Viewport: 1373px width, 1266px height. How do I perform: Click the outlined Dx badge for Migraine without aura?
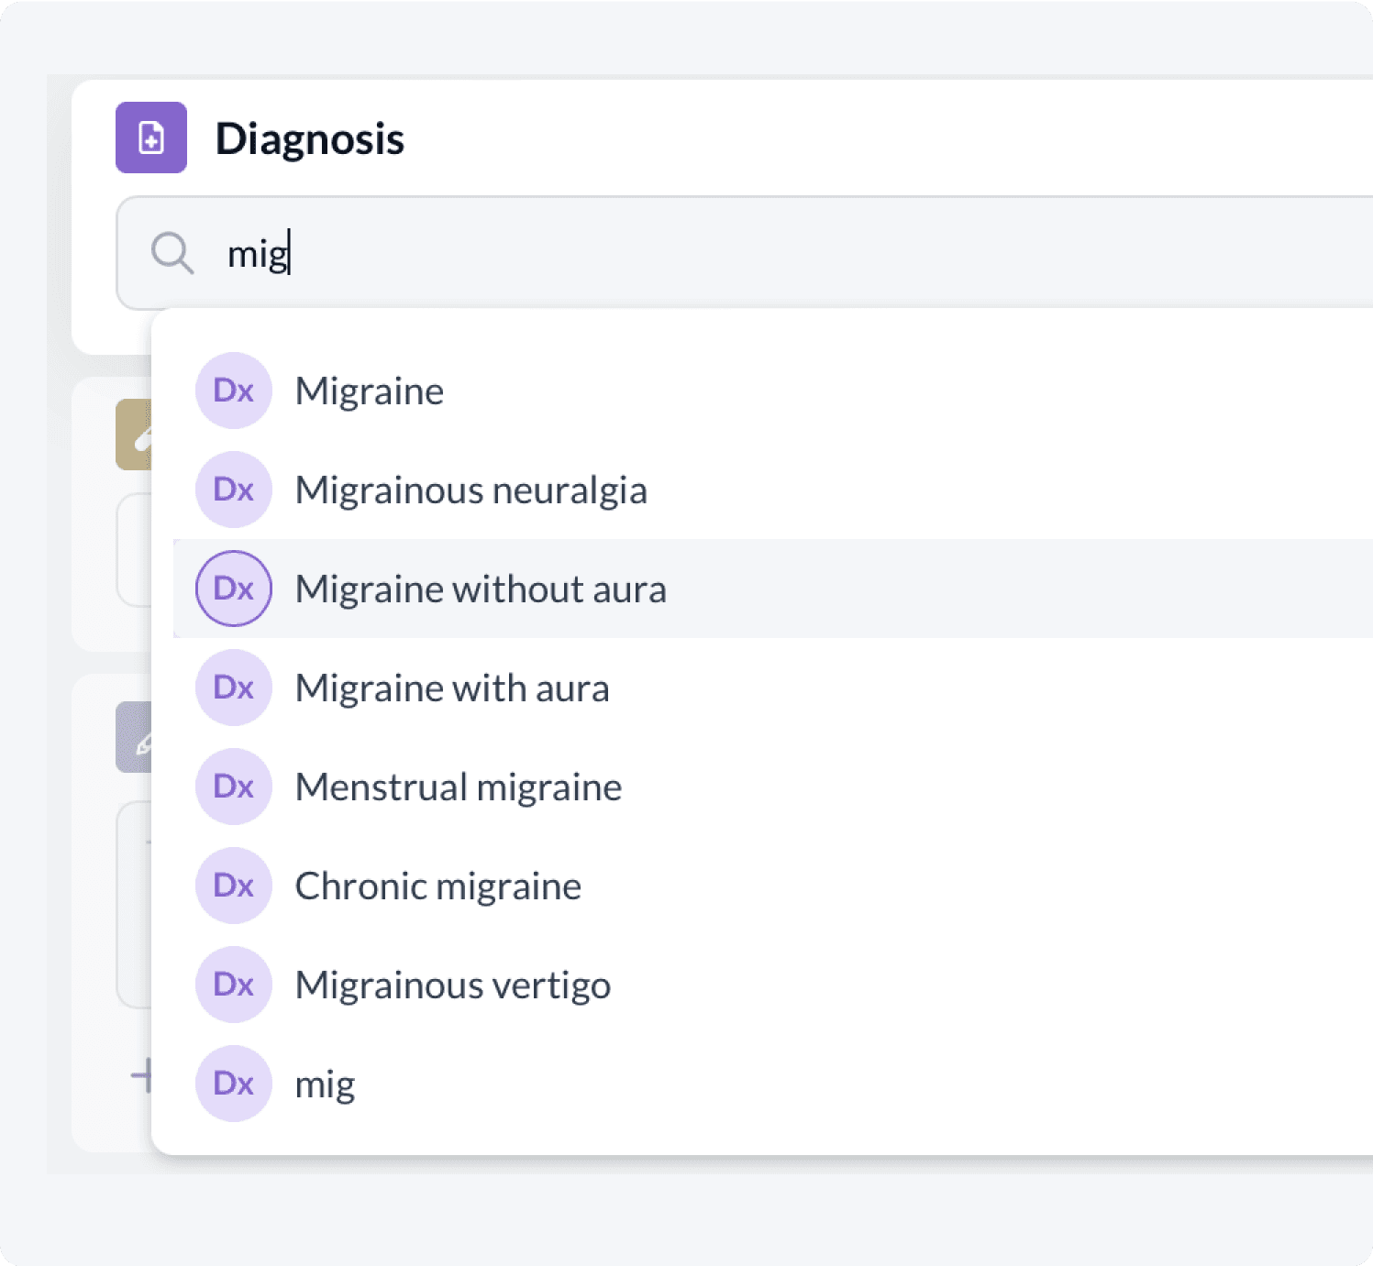(234, 589)
